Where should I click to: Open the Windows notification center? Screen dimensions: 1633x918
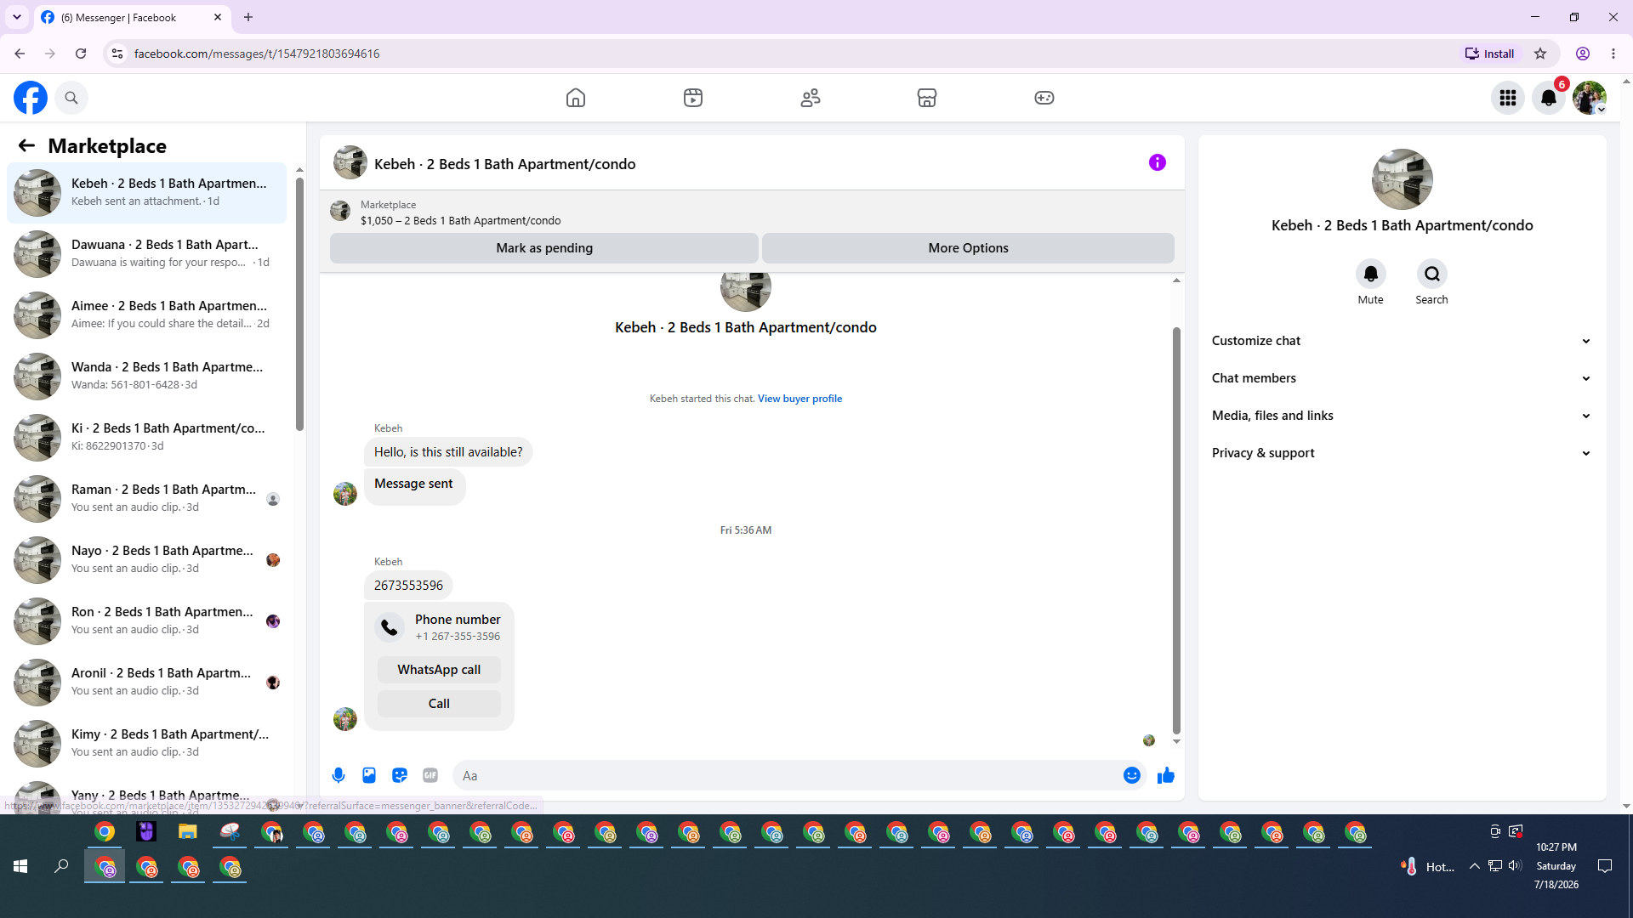[x=1605, y=866]
